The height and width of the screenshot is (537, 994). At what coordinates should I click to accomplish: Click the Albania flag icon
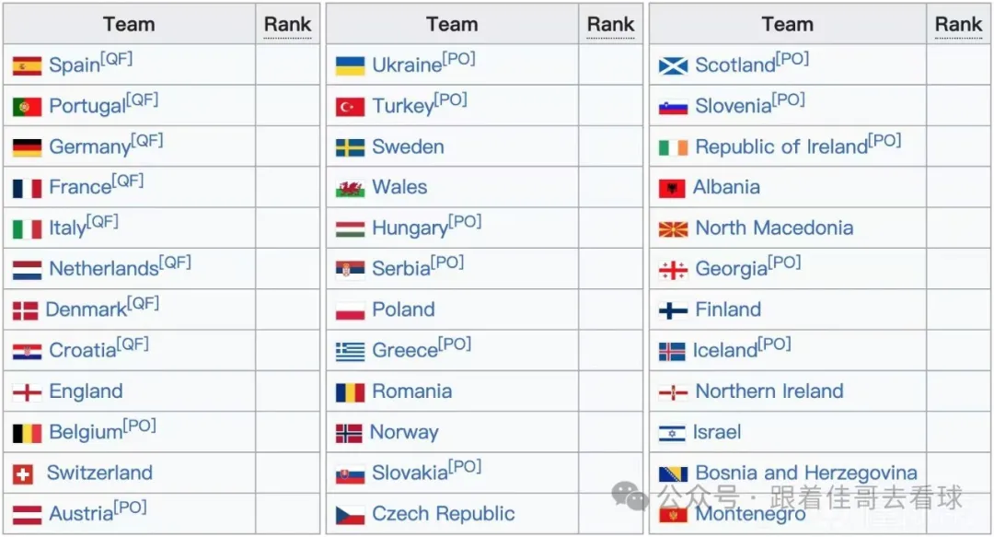[672, 189]
